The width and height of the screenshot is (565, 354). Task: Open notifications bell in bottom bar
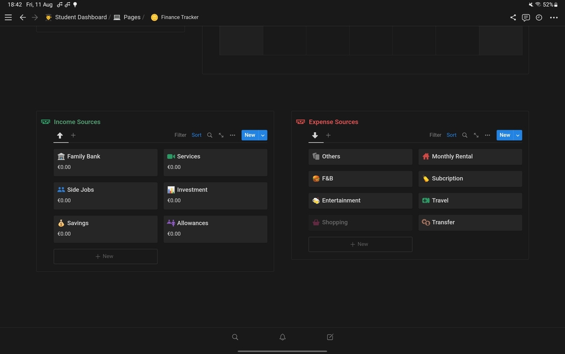[x=282, y=337]
